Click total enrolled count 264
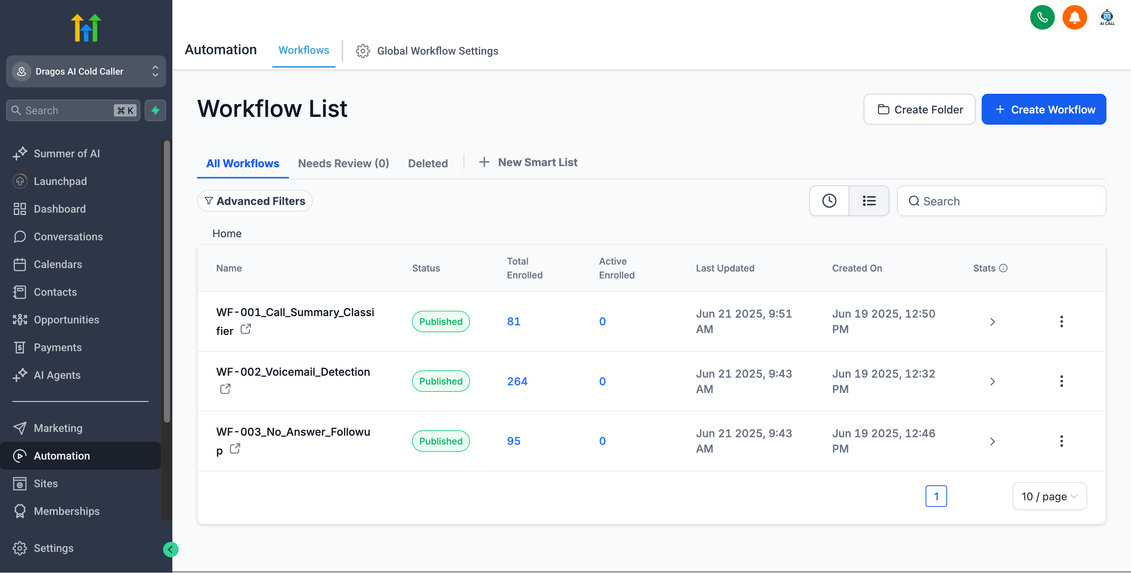The image size is (1131, 573). 517,381
